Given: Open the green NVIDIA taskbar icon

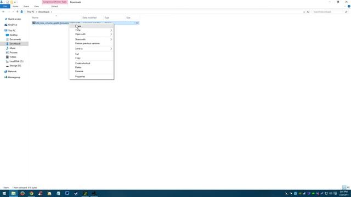Looking at the screenshot, I should click(x=85, y=193).
